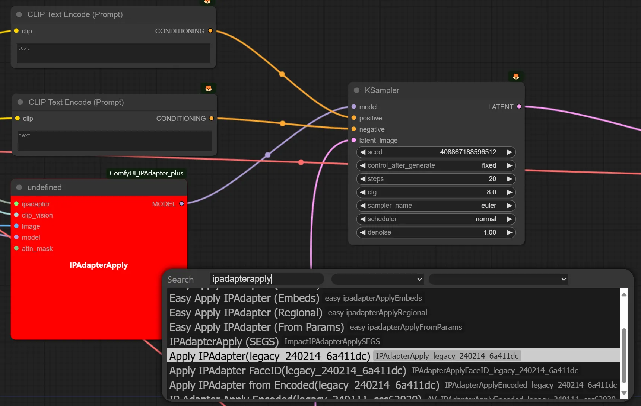Viewport: 641px width, 406px height.
Task: Click the ipadapterapply search input field
Action: point(266,279)
